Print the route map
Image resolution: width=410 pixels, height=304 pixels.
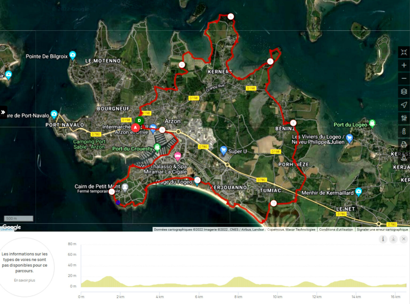pyautogui.click(x=404, y=145)
